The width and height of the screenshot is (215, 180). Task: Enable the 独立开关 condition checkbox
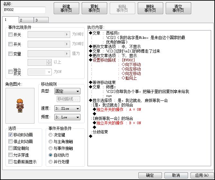point(10,72)
